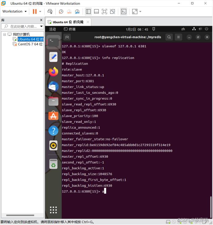Open a new terminal tab button
This screenshot has height=225, width=213.
click(x=67, y=37)
